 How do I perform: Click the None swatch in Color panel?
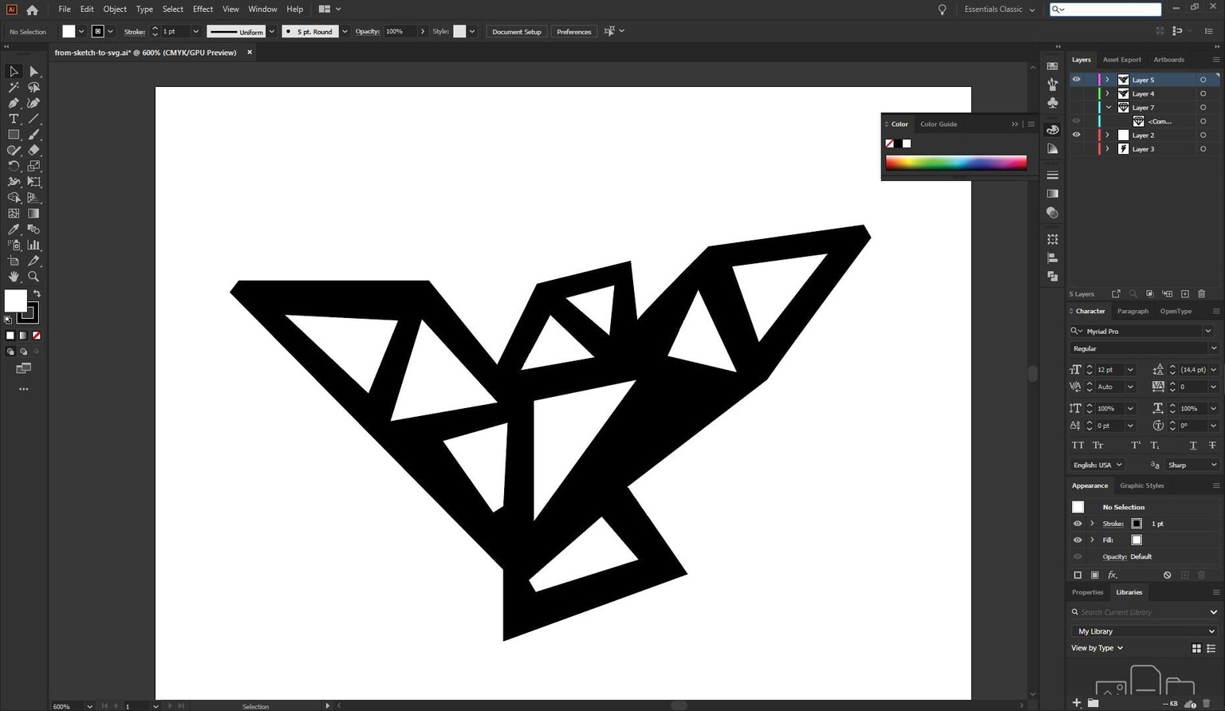pyautogui.click(x=889, y=143)
